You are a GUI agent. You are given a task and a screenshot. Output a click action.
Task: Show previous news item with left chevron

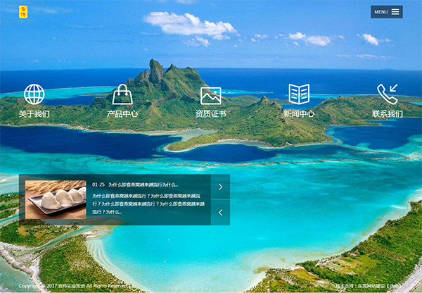coord(220,213)
